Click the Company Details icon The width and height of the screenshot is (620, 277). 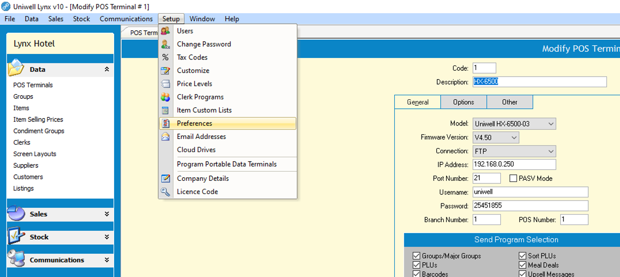[166, 179]
